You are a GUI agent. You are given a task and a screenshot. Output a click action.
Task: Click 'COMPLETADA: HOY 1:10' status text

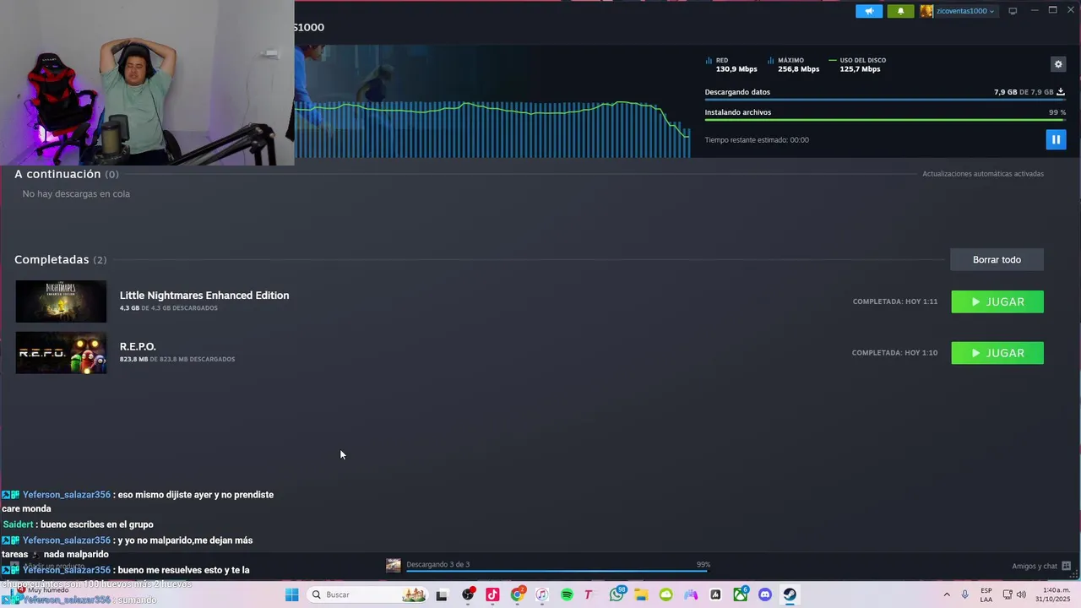[x=895, y=353]
